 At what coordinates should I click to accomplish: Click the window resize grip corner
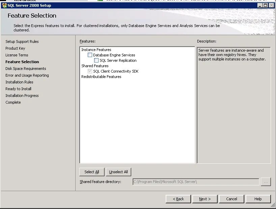[x=273, y=205]
